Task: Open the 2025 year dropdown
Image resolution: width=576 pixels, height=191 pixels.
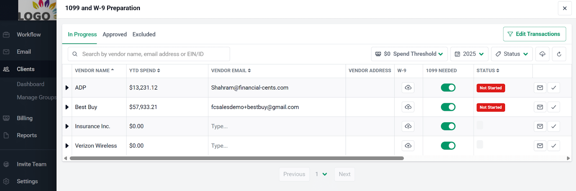Action: 469,54
